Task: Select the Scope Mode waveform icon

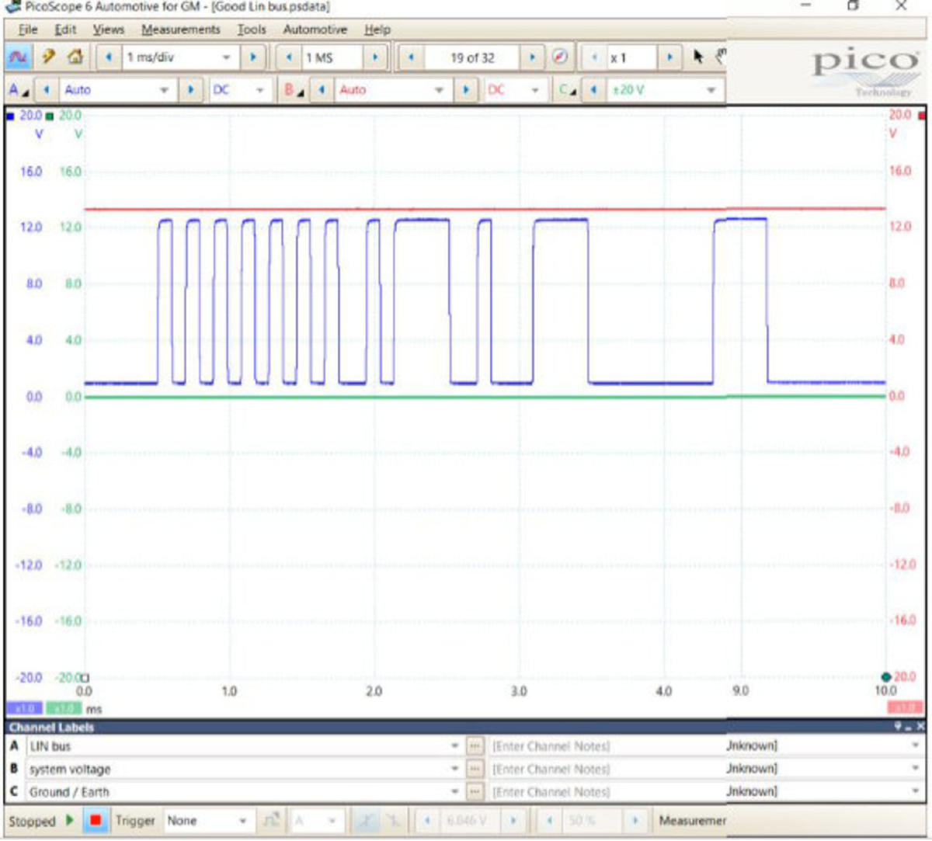Action: 18,57
